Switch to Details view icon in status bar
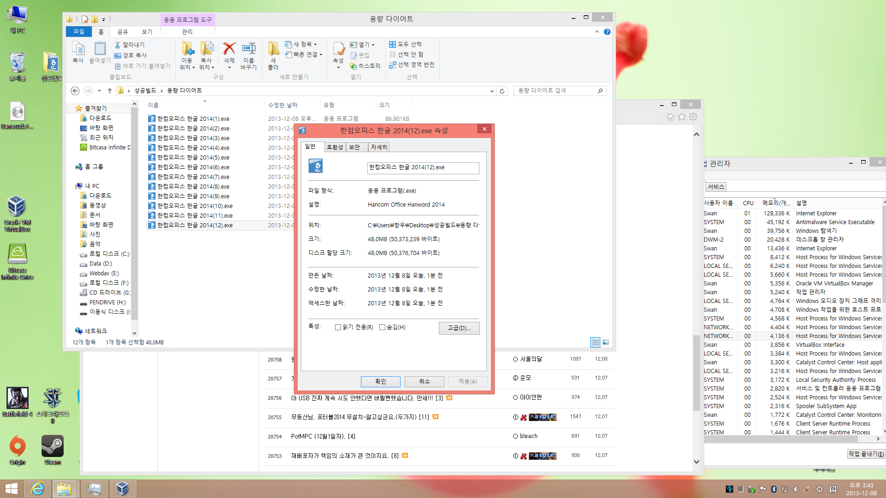886x498 pixels. [x=595, y=342]
